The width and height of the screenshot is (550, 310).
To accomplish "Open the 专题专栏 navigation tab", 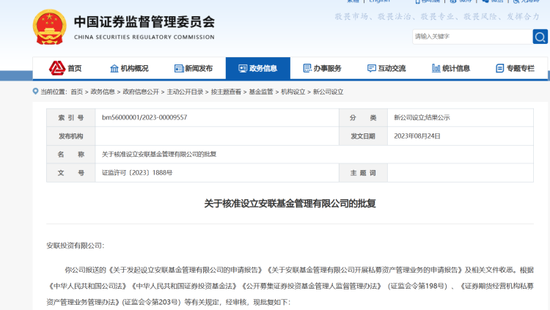I will pos(516,68).
